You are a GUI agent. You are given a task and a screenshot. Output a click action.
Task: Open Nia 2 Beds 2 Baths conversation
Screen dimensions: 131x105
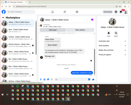[x=18, y=60]
